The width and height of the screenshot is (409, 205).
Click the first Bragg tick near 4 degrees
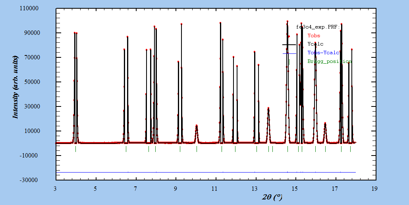click(75, 149)
